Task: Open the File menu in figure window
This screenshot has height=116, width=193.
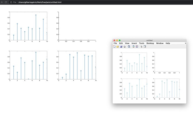Action: [115, 43]
